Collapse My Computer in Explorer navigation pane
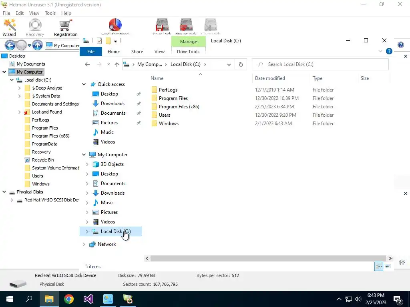 [84, 155]
